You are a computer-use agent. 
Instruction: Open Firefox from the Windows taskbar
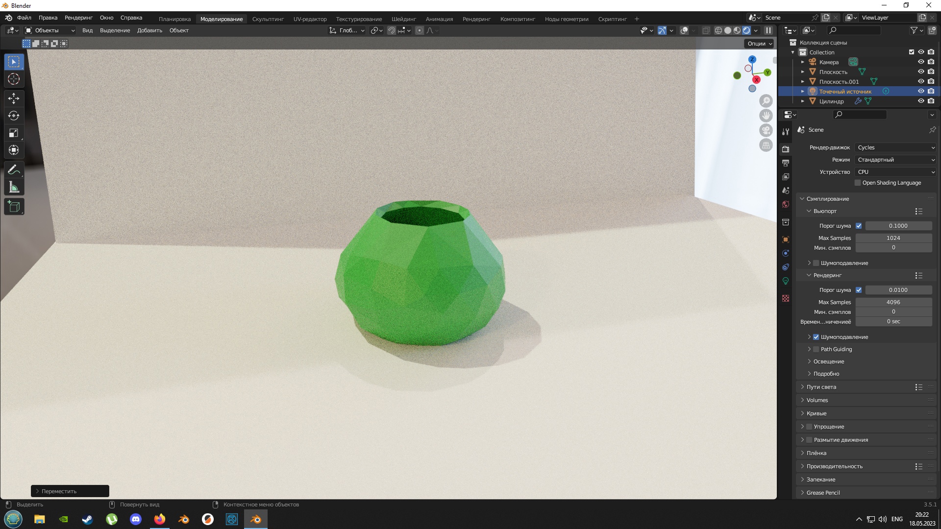(160, 519)
